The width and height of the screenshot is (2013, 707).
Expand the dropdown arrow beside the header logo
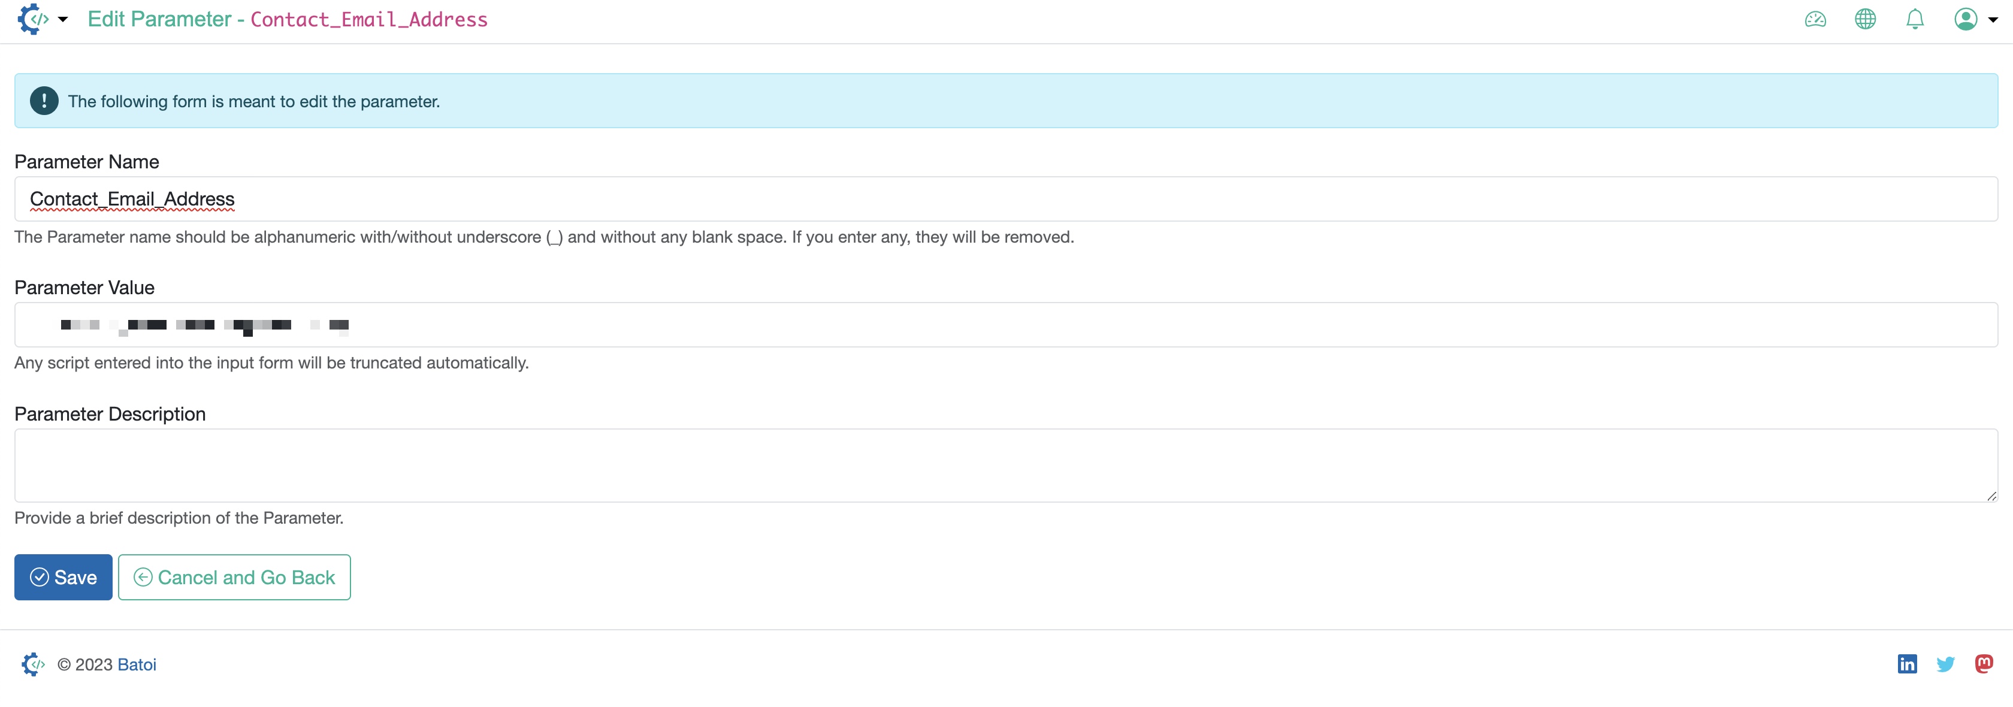click(x=64, y=20)
